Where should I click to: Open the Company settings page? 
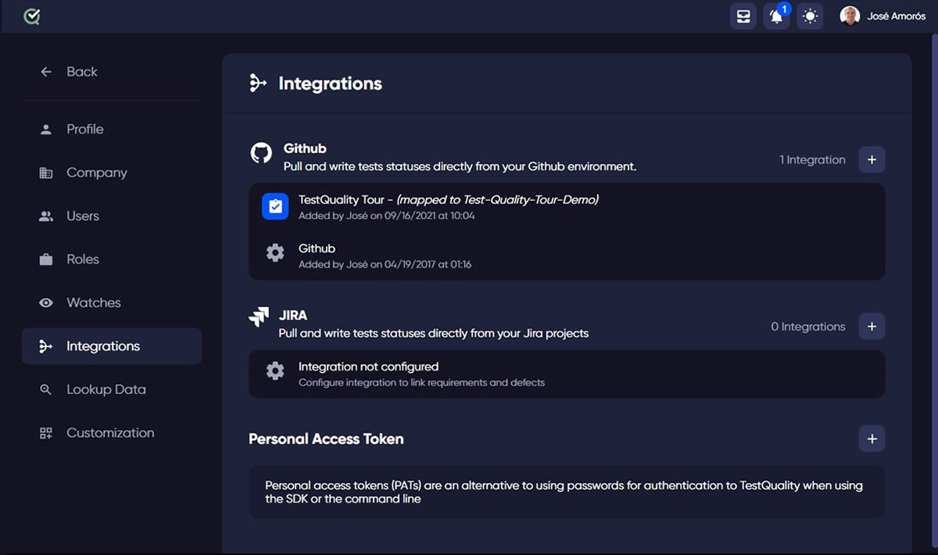click(112, 173)
